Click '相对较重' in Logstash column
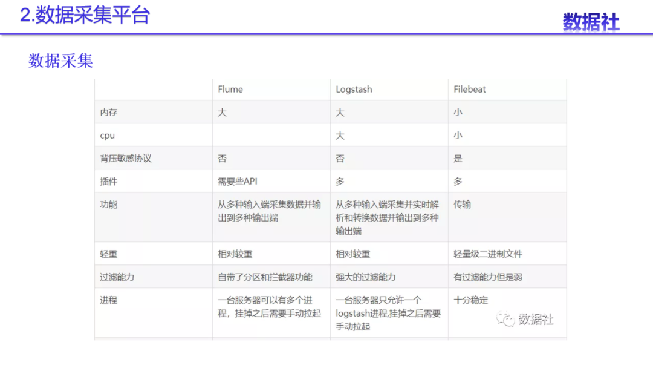The image size is (653, 368). point(352,254)
